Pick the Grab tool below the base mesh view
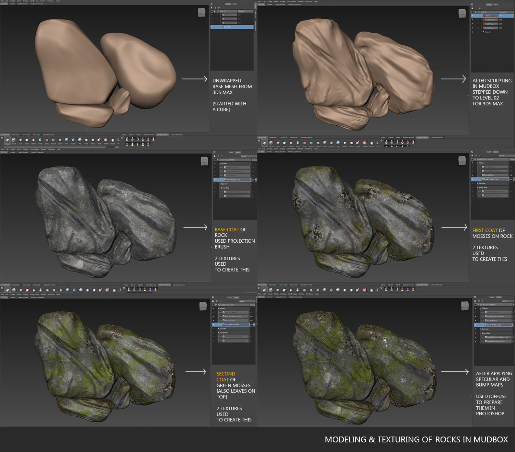 pos(21,140)
